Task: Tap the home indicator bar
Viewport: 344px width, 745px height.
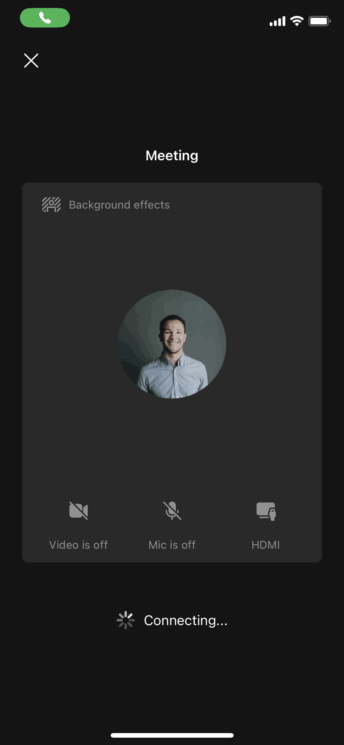Action: [172, 735]
